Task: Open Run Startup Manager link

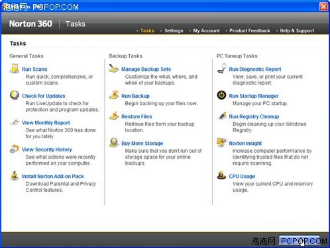Action: pyautogui.click(x=254, y=96)
